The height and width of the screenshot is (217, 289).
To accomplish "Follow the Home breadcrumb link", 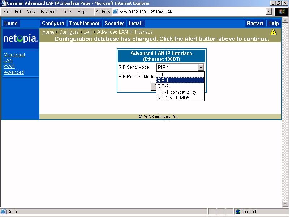I will coord(48,32).
